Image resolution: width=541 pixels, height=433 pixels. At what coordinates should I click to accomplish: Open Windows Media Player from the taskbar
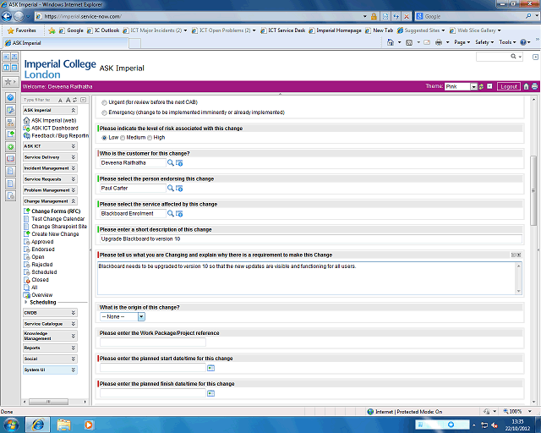point(90,423)
